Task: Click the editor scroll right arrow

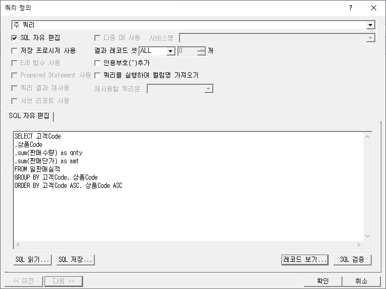Action: tap(359, 244)
